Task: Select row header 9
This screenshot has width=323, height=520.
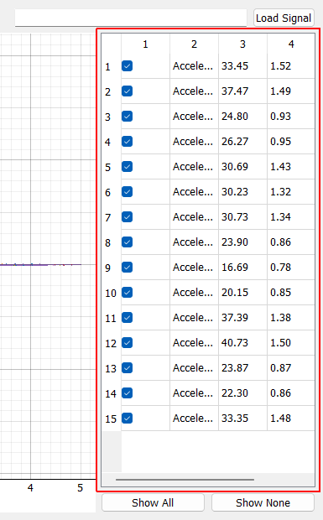Action: point(112,268)
